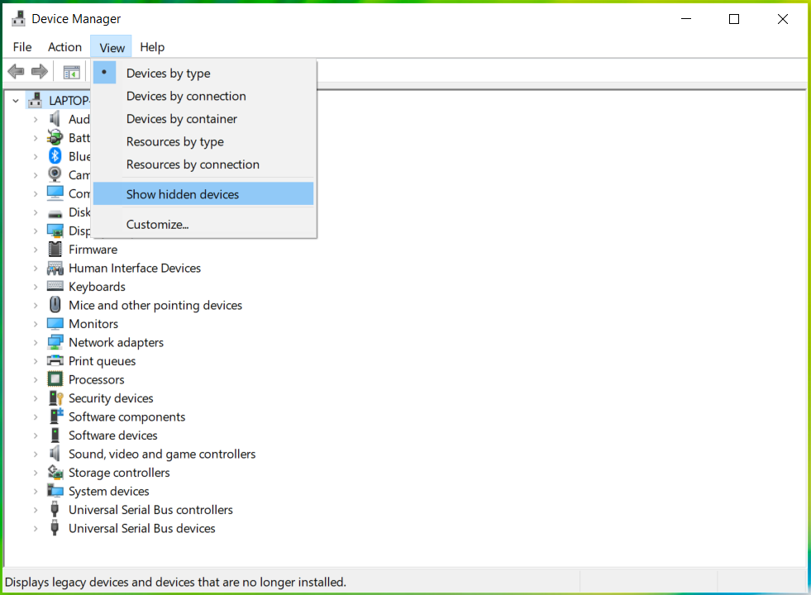This screenshot has width=811, height=595.
Task: Click the Back arrow toolbar icon
Action: click(16, 71)
